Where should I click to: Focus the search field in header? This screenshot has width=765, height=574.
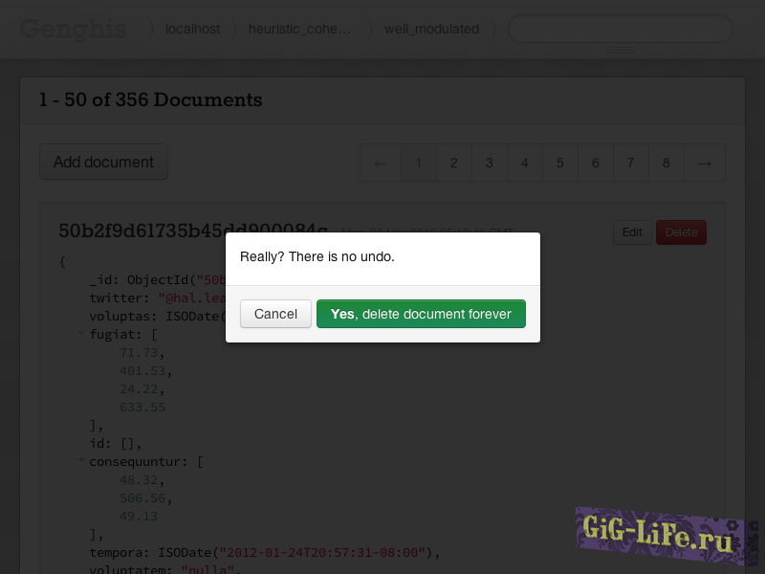click(x=620, y=29)
